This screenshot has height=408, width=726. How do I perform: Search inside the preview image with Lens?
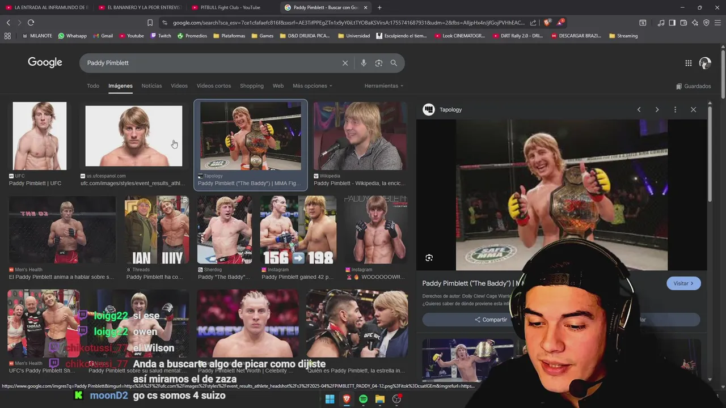pyautogui.click(x=429, y=258)
